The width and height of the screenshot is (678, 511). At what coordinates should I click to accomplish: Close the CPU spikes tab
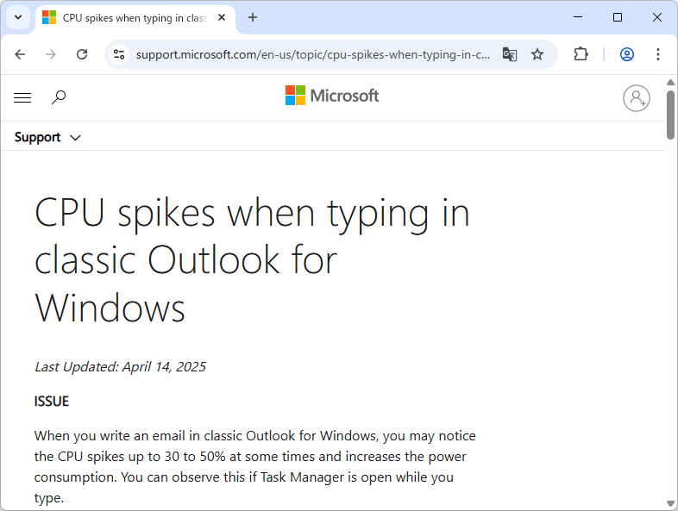coord(222,17)
